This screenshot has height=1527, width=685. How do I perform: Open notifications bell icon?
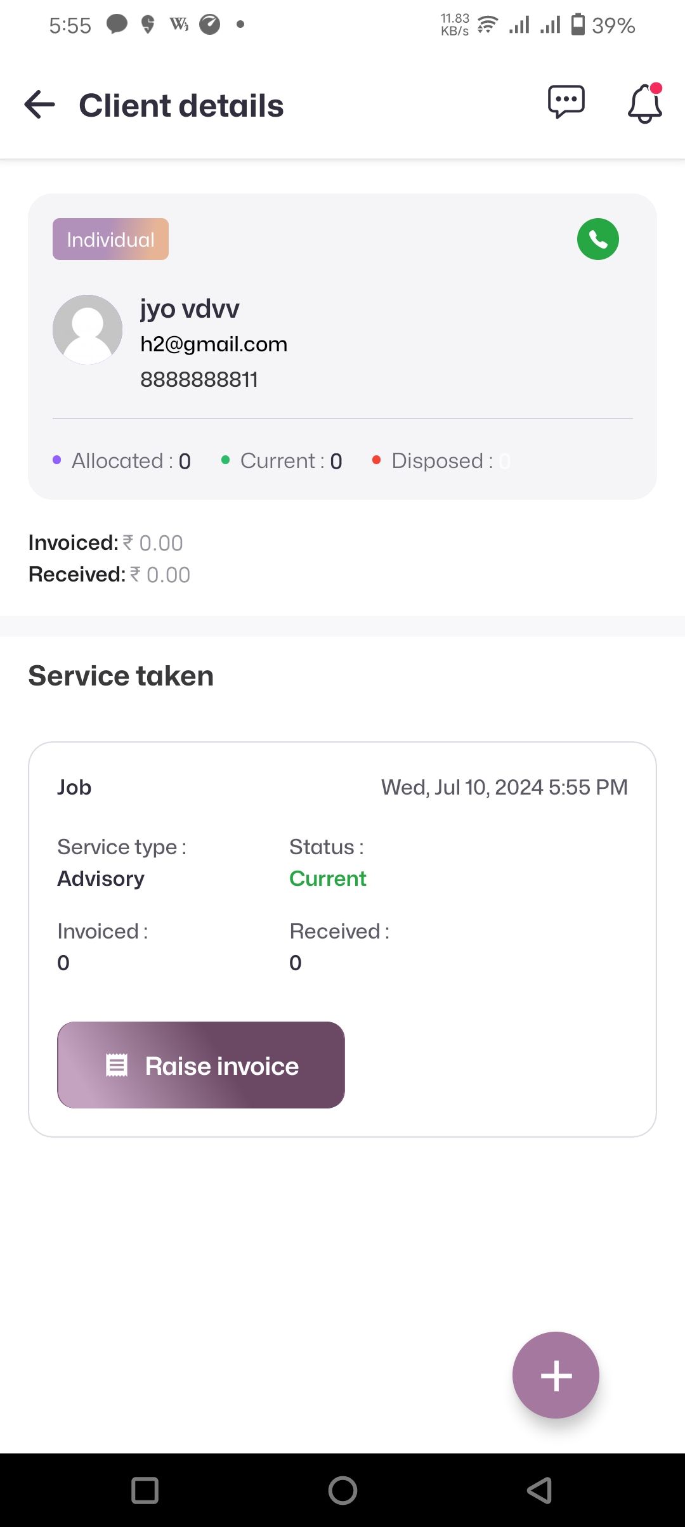(644, 103)
